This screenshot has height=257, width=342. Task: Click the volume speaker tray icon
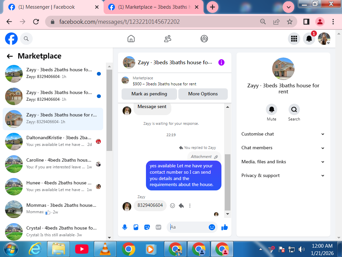(x=301, y=249)
